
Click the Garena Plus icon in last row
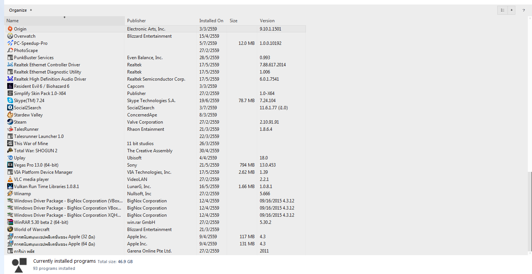10,251
